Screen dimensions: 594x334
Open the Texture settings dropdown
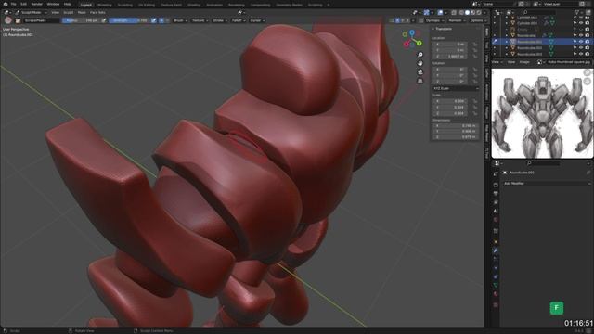[x=200, y=20]
